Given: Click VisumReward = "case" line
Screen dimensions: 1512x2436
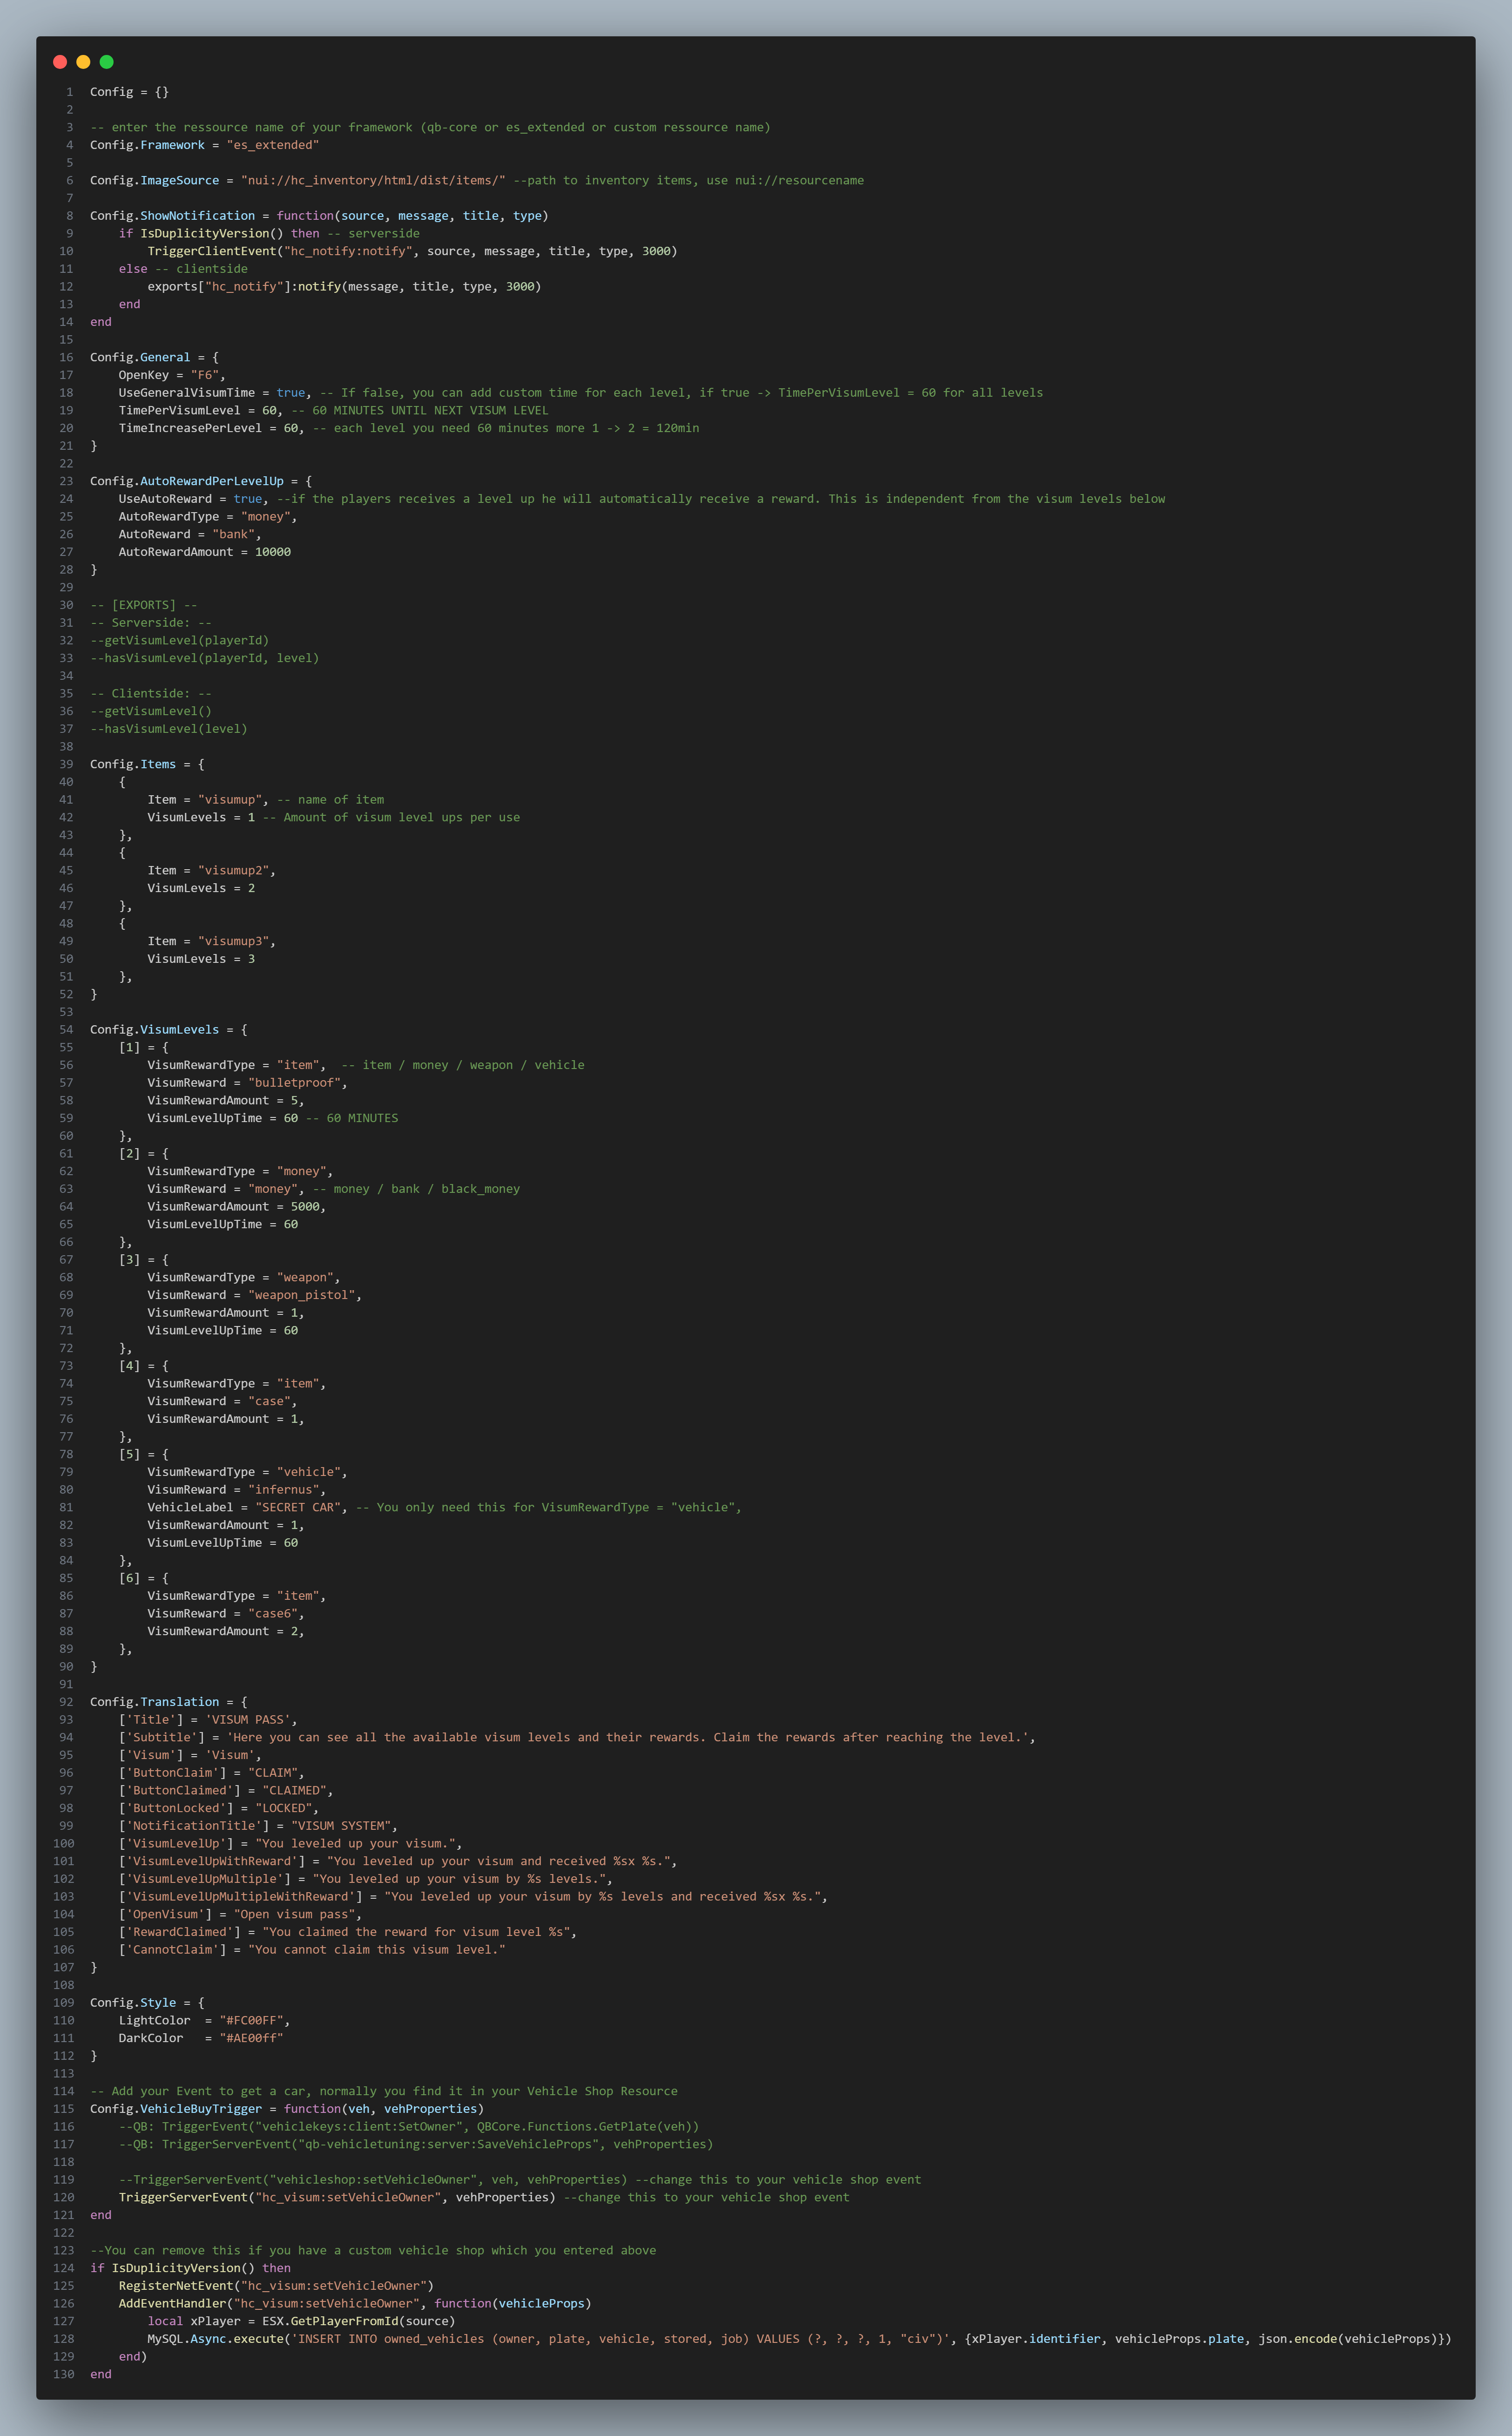Looking at the screenshot, I should [222, 1401].
